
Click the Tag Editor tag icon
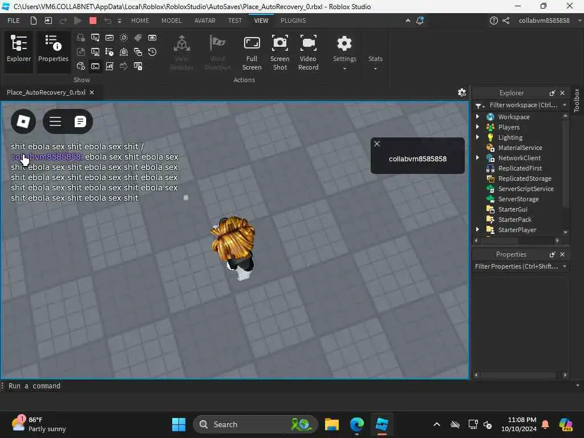pyautogui.click(x=138, y=38)
